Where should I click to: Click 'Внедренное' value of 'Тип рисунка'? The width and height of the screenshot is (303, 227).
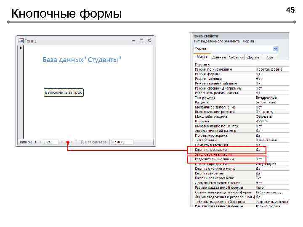[x=266, y=98]
